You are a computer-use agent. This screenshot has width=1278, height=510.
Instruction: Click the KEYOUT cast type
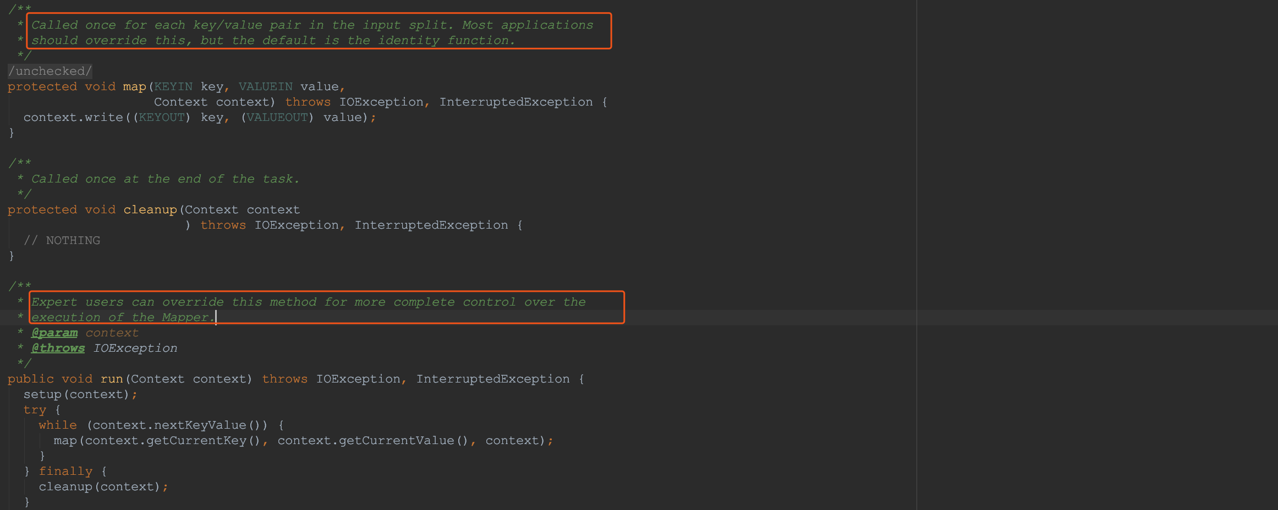(162, 117)
